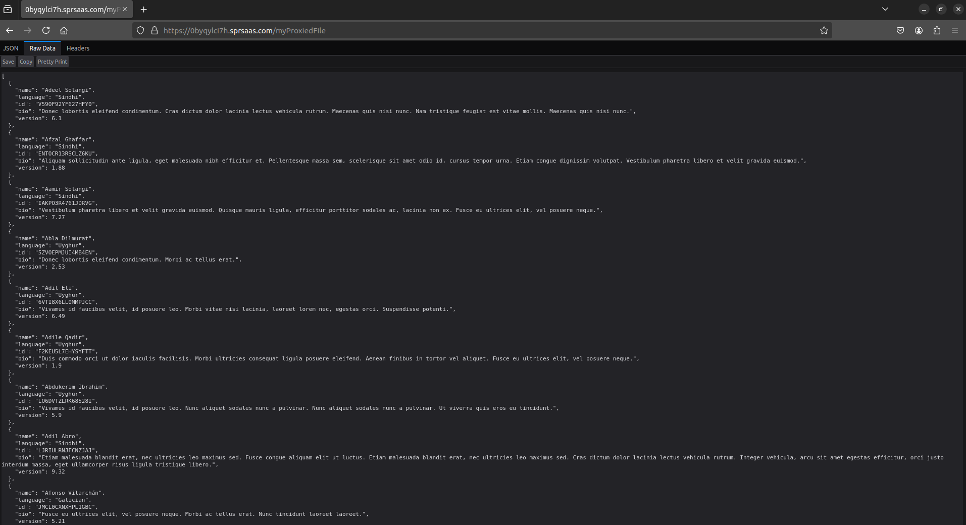
Task: Click the id "5ZVOEPMJUI4MB4EN"
Action: (67, 252)
